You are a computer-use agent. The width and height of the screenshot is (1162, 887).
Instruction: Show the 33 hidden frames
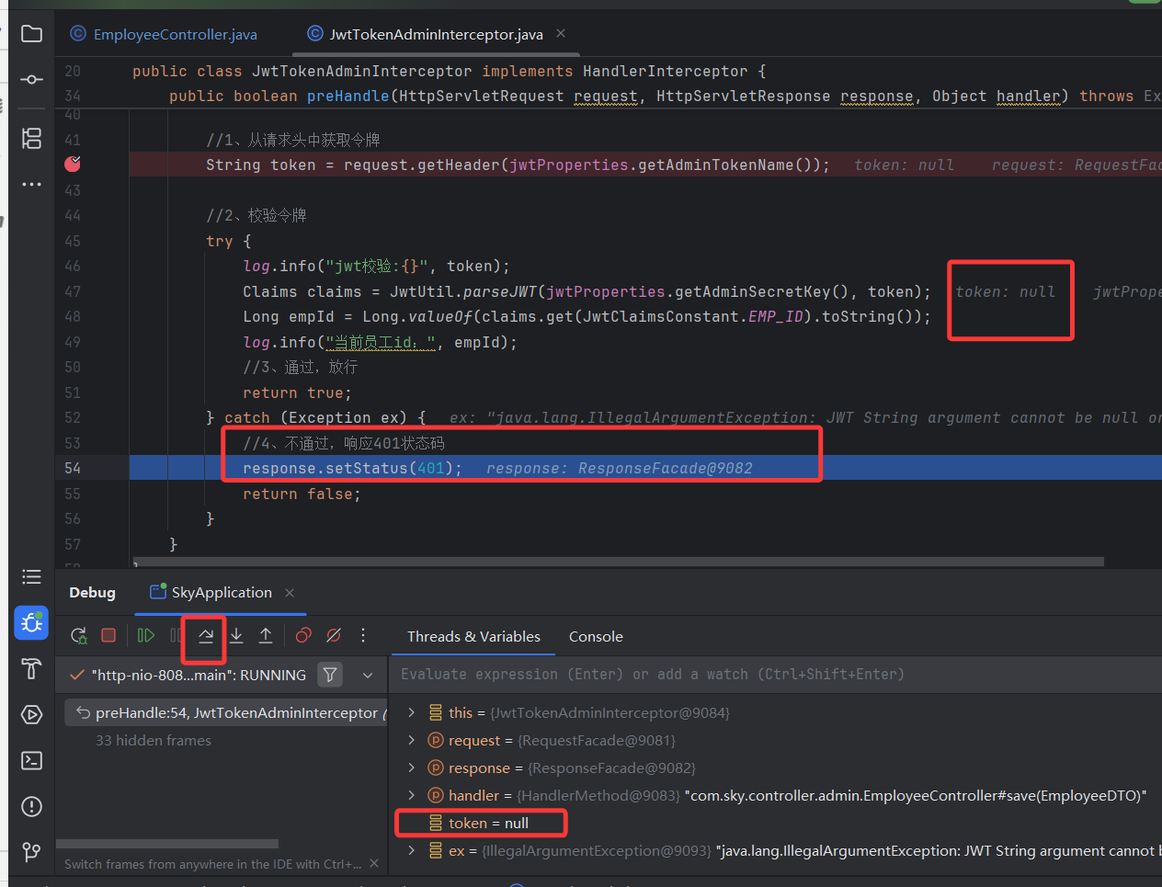[154, 740]
